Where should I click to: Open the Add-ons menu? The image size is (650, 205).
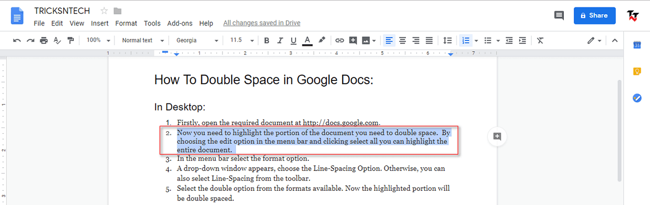pyautogui.click(x=180, y=23)
